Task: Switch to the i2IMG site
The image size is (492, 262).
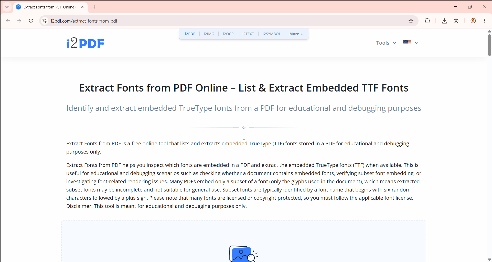Action: coord(209,34)
